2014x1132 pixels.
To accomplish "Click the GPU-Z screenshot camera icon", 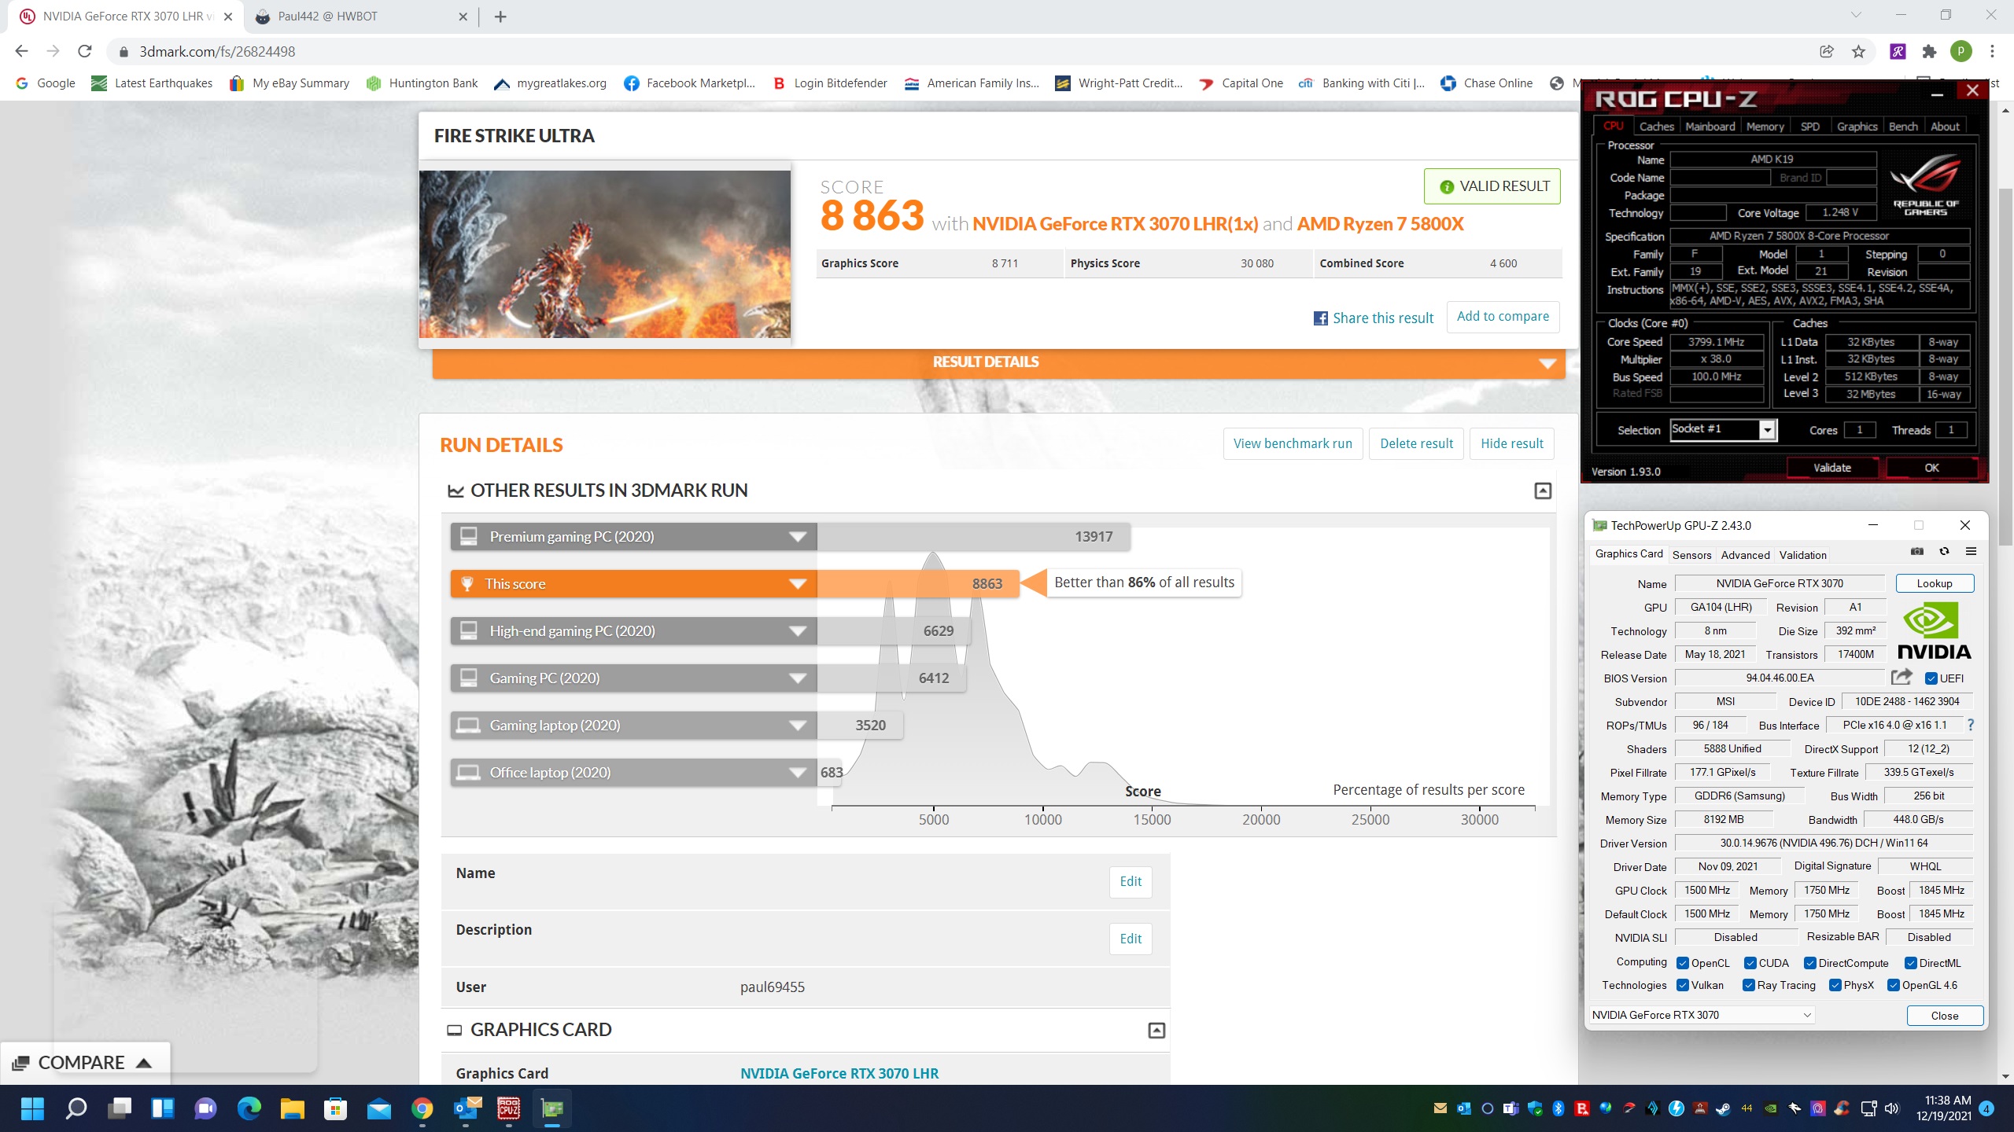I will pyautogui.click(x=1916, y=552).
